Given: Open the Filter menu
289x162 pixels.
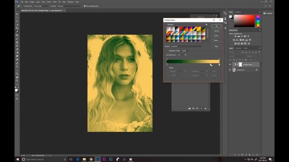Looking at the screenshot, I should click(55, 2).
